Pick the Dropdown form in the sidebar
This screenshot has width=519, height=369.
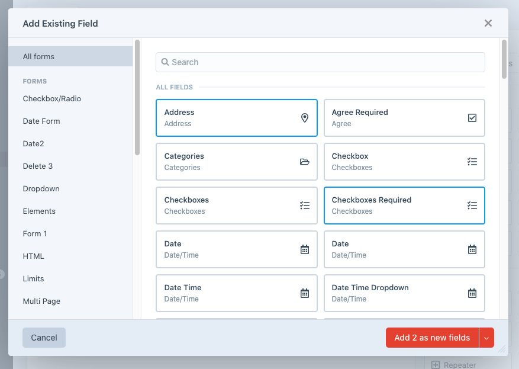point(41,189)
